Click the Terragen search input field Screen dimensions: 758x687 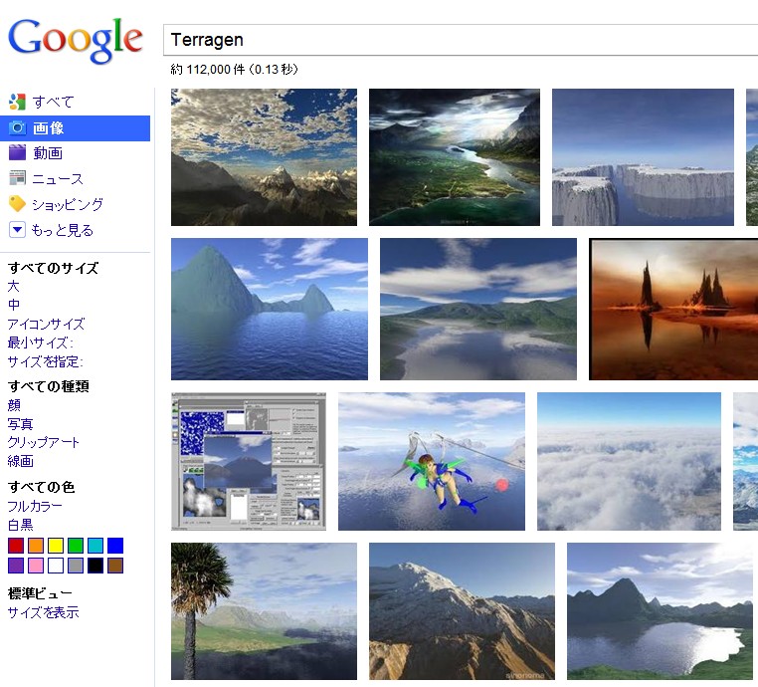click(x=461, y=40)
